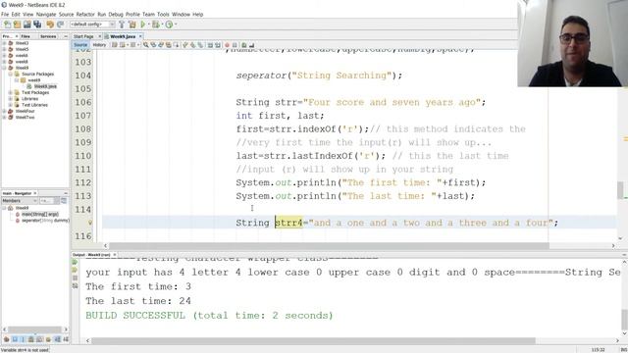This screenshot has height=353, width=628.
Task: Switch to the Files tab
Action: point(26,36)
